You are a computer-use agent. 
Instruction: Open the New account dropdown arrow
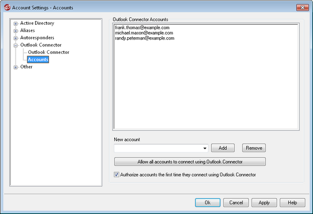click(x=205, y=148)
